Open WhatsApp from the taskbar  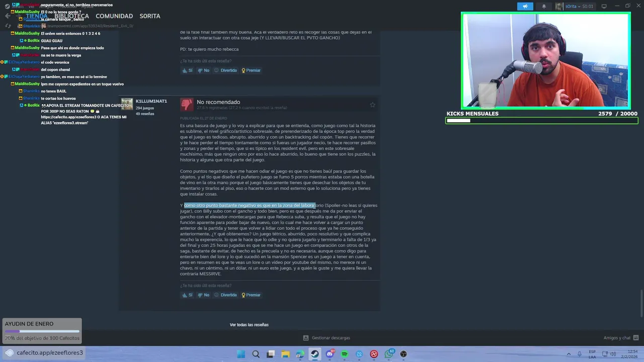click(x=389, y=354)
